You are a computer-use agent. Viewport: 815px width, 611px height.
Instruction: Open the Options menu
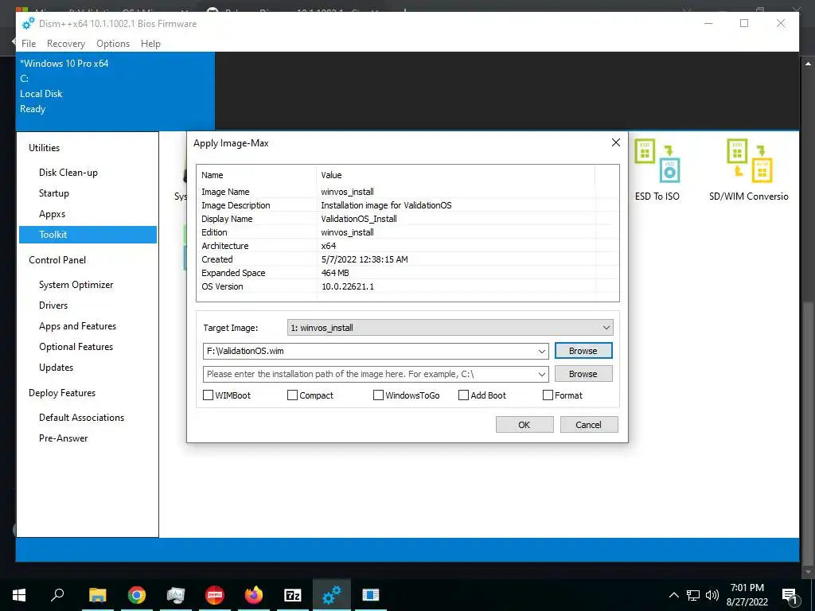point(113,44)
